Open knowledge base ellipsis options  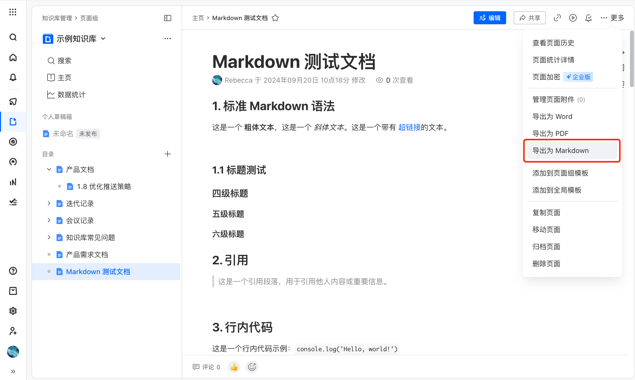click(x=168, y=39)
